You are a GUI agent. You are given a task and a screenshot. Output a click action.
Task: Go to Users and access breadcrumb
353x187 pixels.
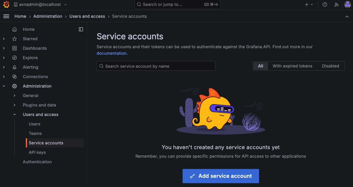pyautogui.click(x=87, y=16)
